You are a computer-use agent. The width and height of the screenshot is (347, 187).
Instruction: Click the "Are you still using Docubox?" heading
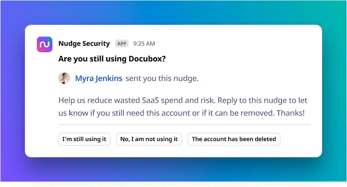click(x=112, y=59)
